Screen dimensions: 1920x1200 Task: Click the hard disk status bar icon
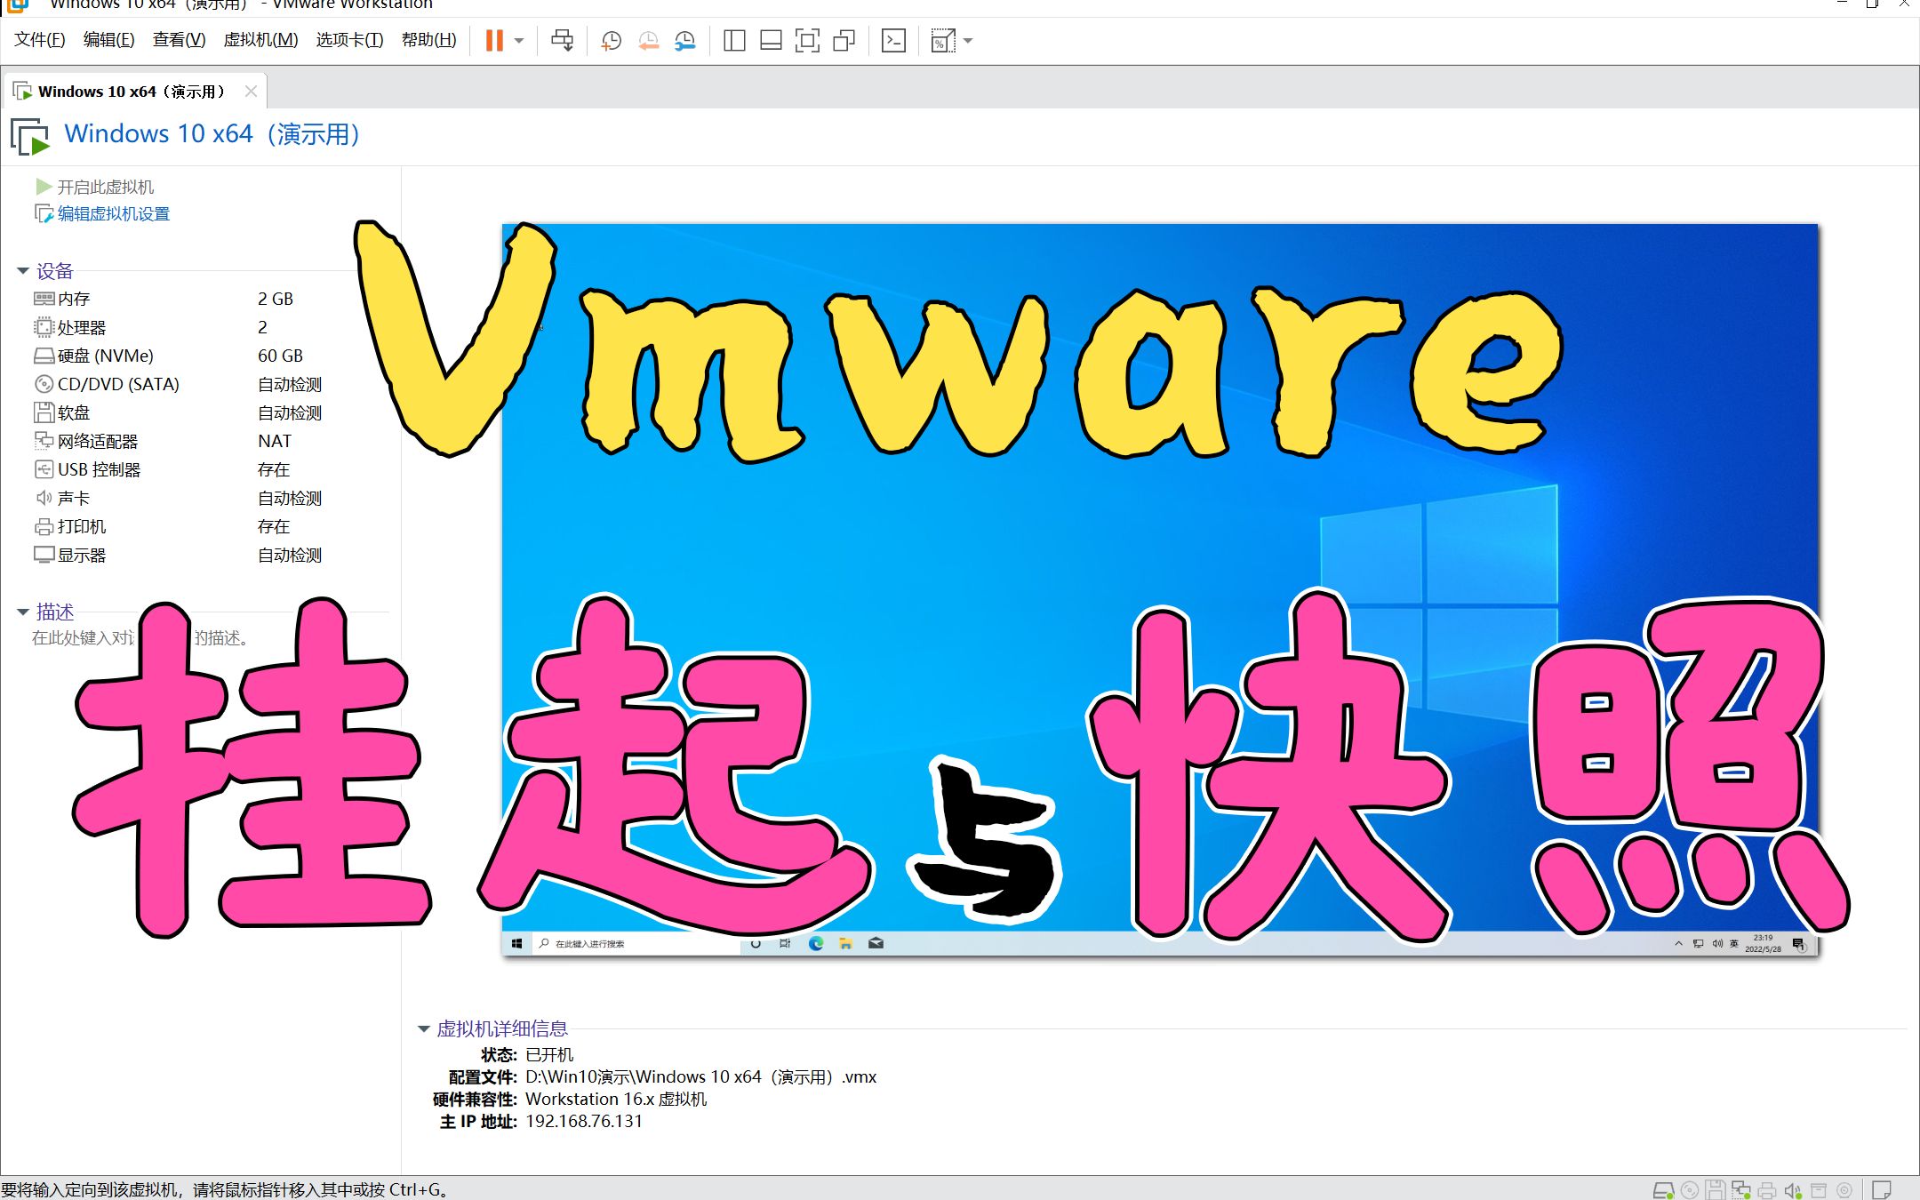click(x=1663, y=1189)
